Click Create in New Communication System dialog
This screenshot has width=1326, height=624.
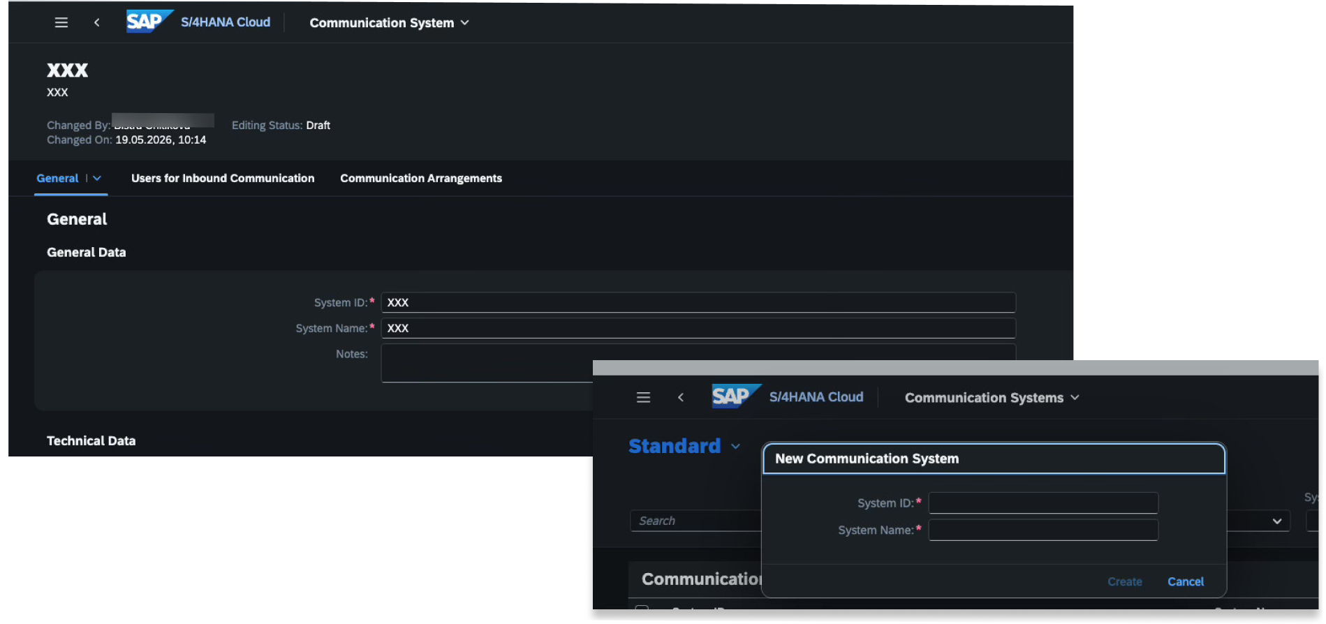tap(1125, 581)
